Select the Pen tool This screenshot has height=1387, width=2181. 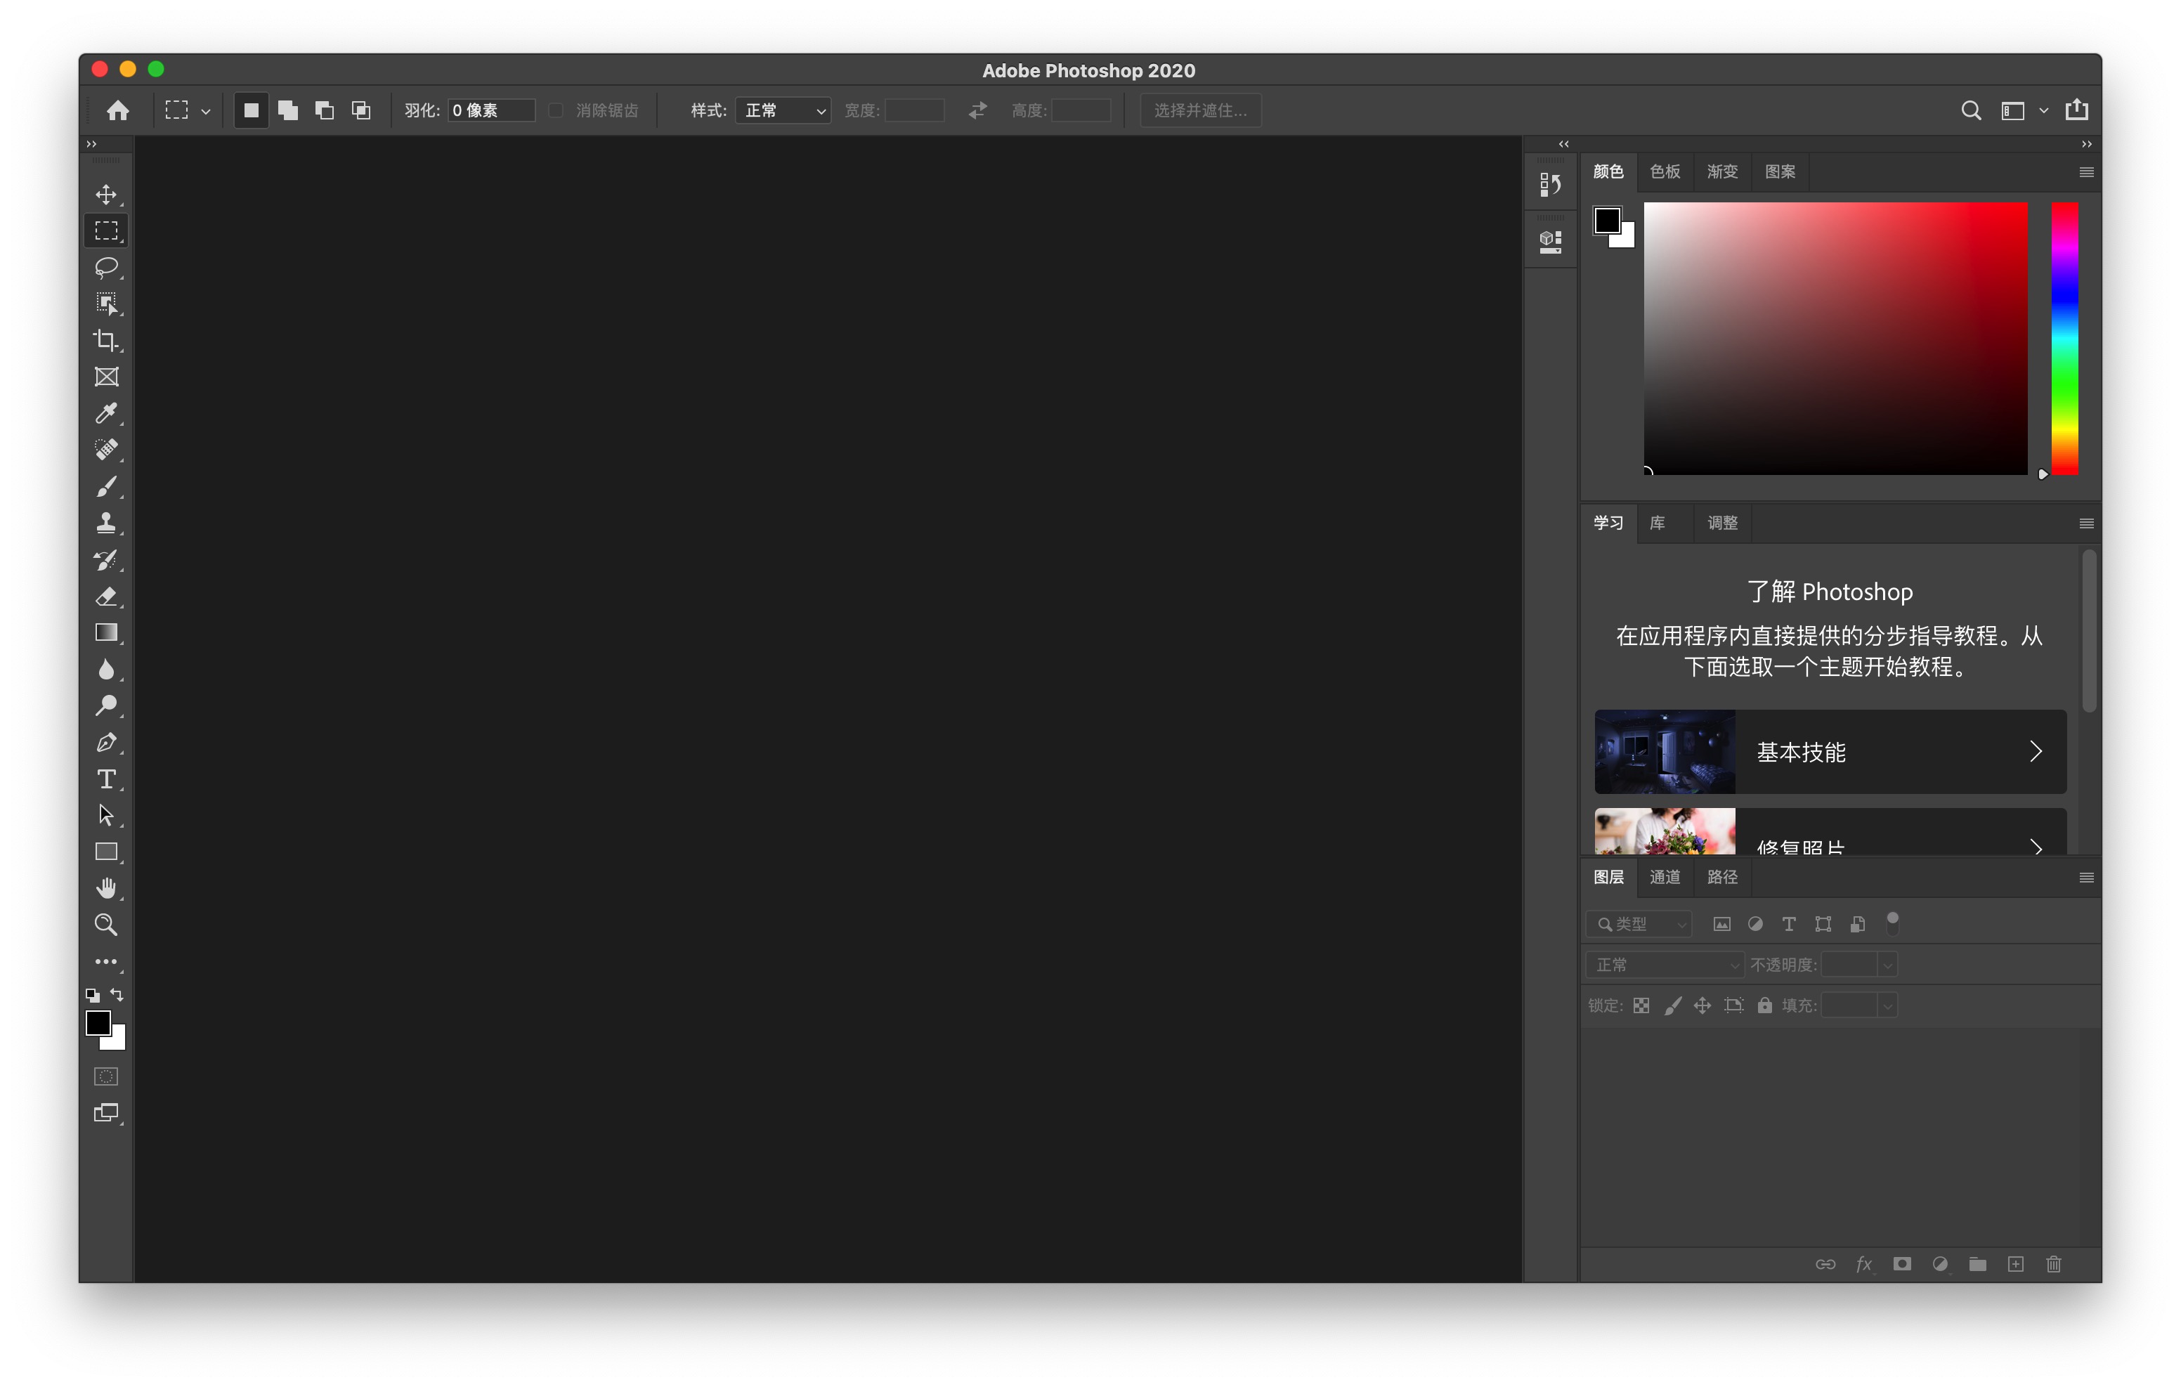pos(106,742)
